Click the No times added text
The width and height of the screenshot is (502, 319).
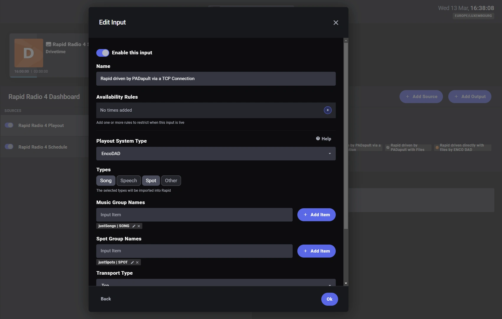point(116,110)
